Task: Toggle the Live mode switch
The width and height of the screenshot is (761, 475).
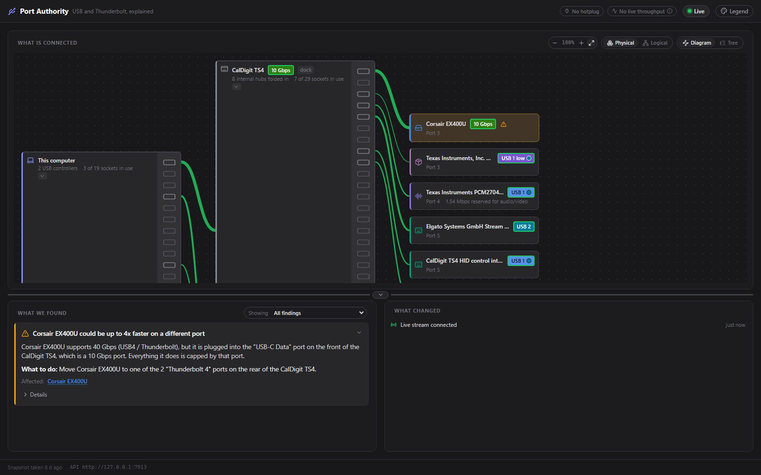Action: pos(696,11)
